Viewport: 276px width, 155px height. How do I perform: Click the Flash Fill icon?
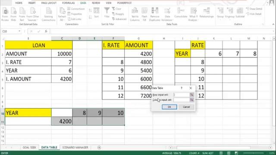(144, 14)
